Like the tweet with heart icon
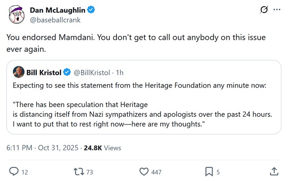Image resolution: width=288 pixels, height=181 pixels. pos(144,171)
